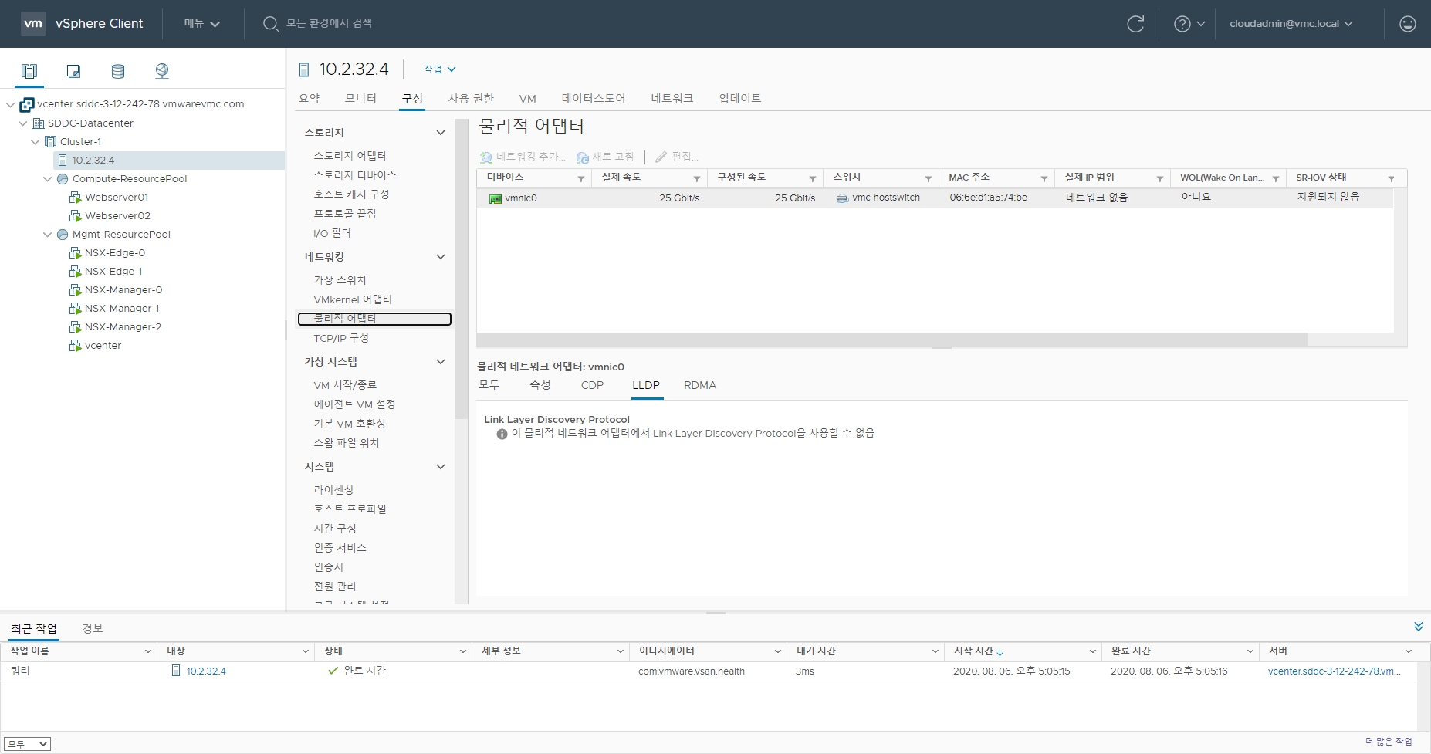
Task: Click the config menu vertical scrollbar
Action: [461, 269]
